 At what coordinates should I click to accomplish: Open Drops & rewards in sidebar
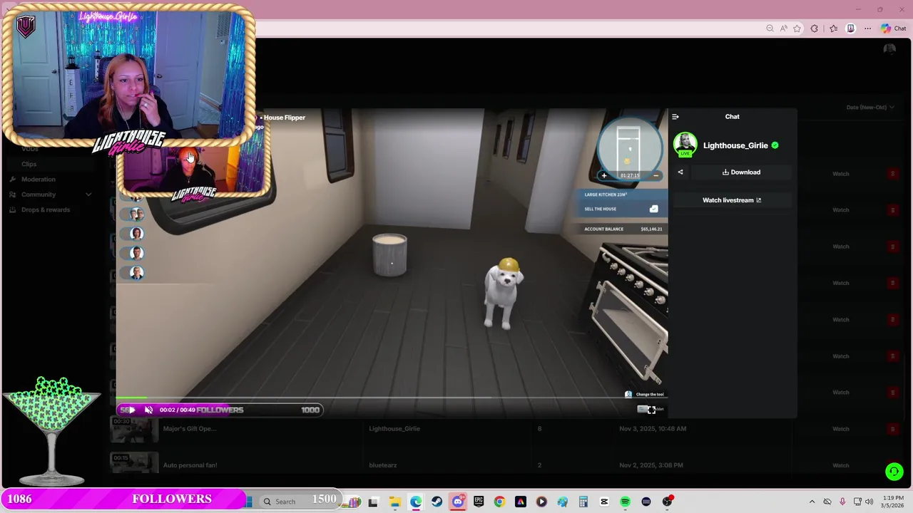pyautogui.click(x=46, y=209)
